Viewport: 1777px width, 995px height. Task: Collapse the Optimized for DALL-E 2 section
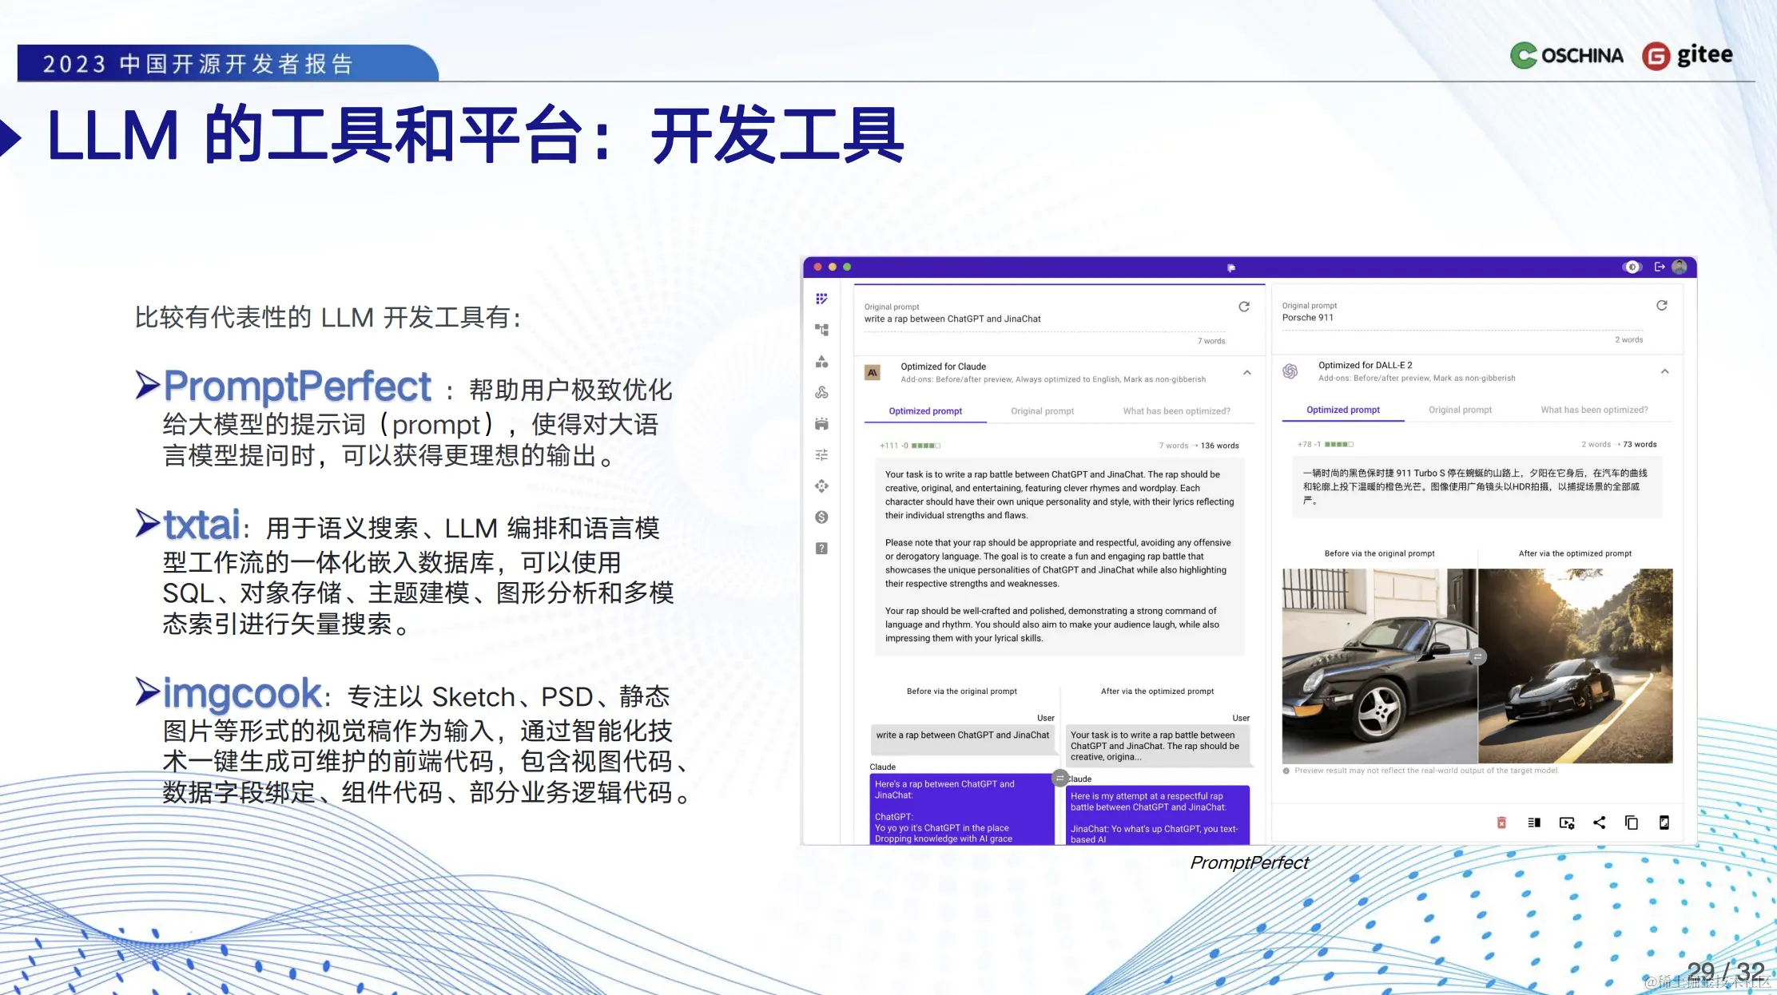[1664, 371]
